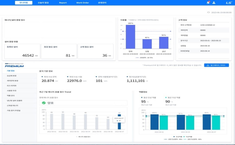Click the LS logo in header

(x=229, y=3)
